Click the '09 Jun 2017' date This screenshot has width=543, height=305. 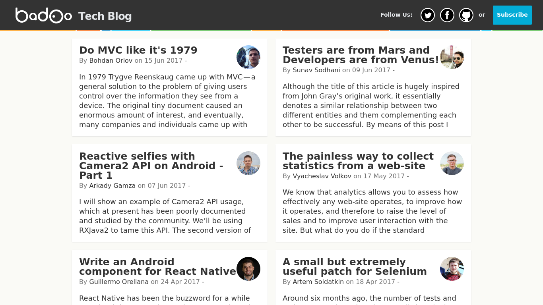371,70
